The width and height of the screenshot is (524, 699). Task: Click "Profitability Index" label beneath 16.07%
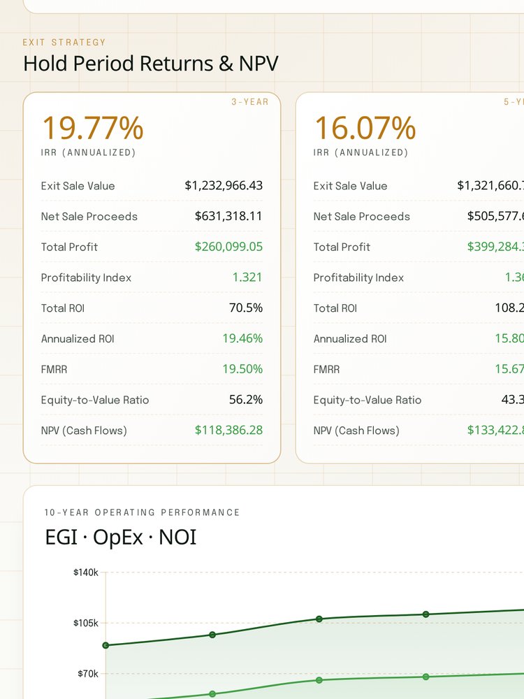coord(358,278)
